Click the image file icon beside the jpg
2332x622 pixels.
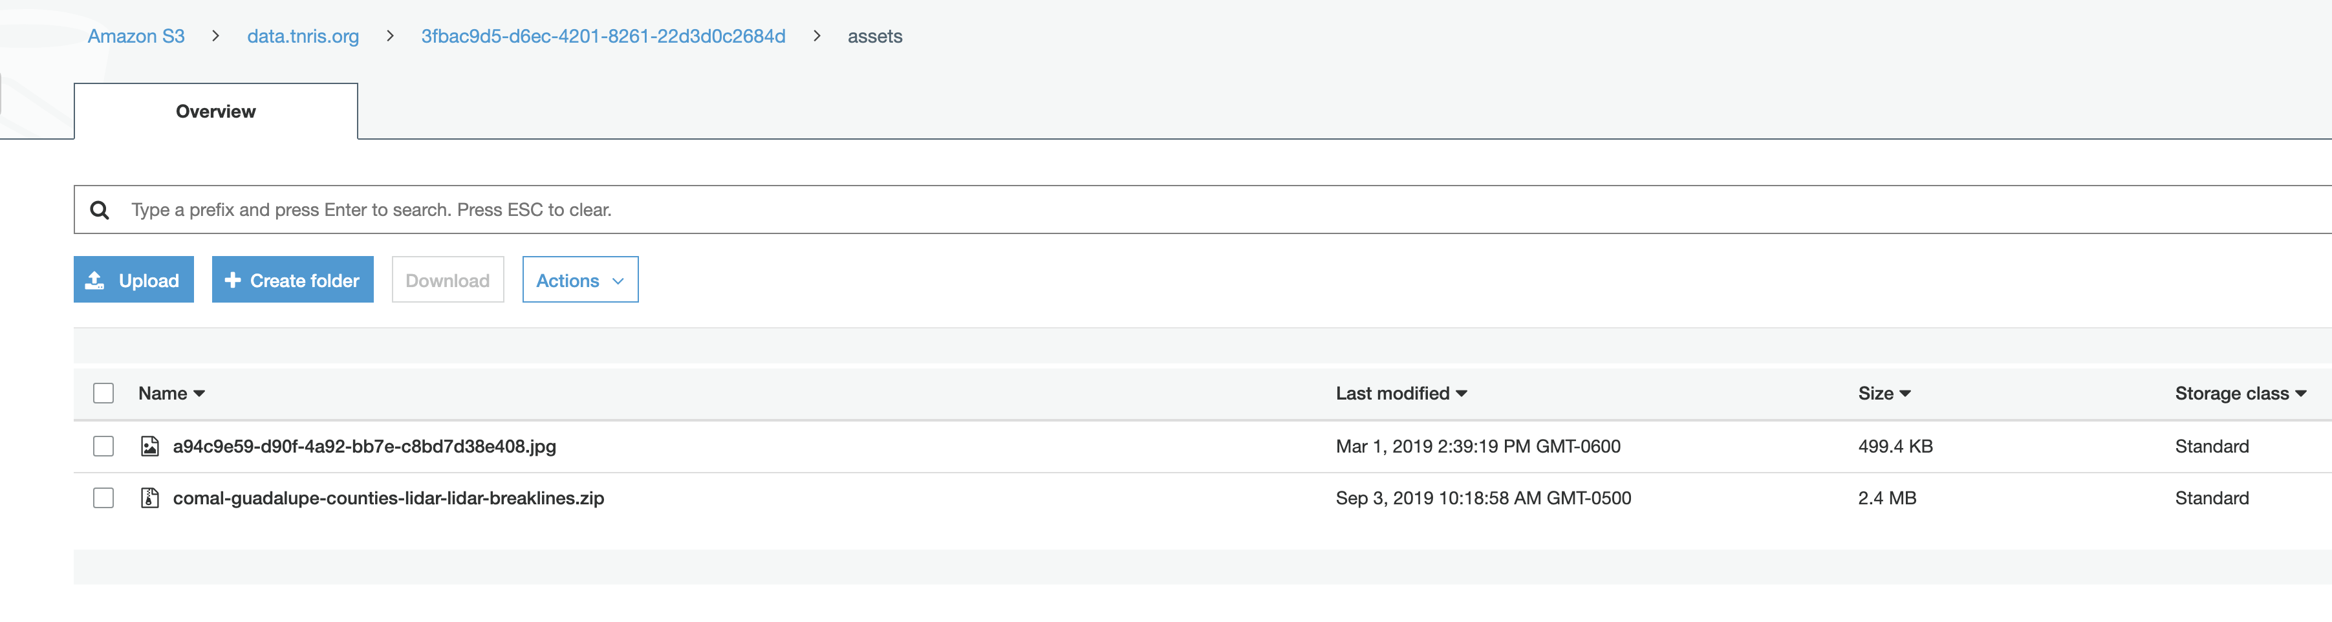point(150,446)
